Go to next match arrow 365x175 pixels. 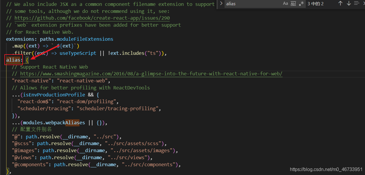point(349,4)
